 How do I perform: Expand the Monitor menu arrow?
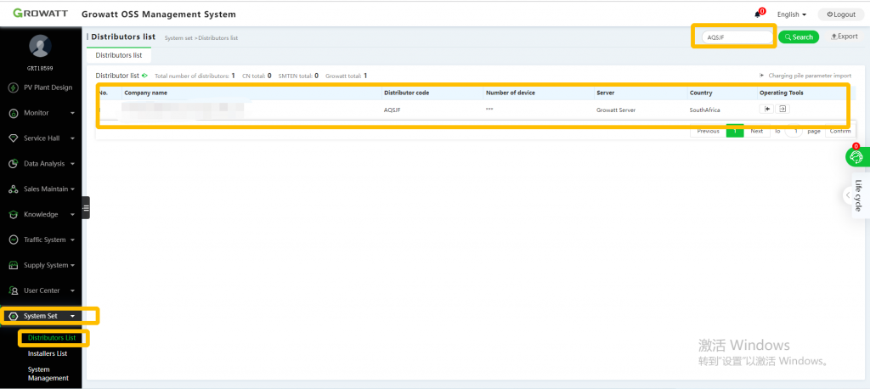pos(72,113)
